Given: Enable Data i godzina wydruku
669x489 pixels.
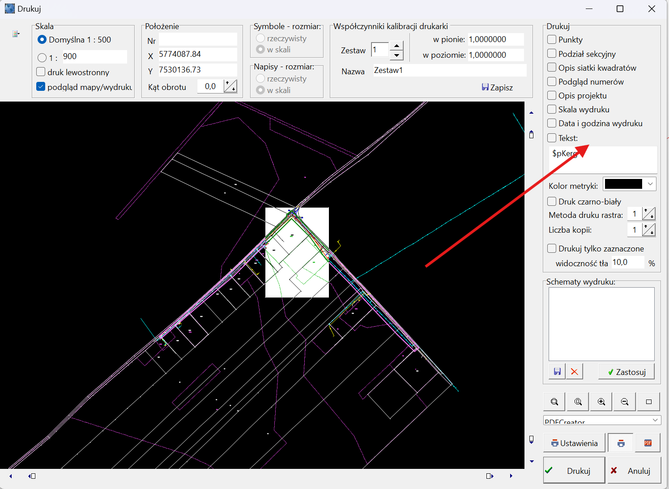Looking at the screenshot, I should pos(552,123).
